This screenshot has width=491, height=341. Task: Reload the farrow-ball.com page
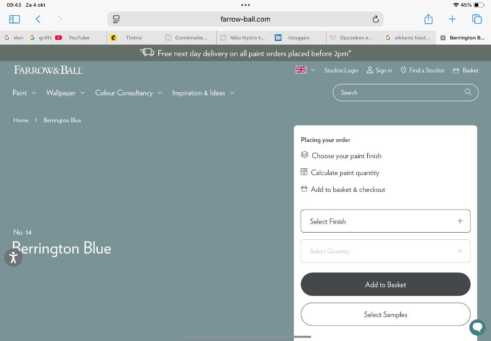(375, 19)
